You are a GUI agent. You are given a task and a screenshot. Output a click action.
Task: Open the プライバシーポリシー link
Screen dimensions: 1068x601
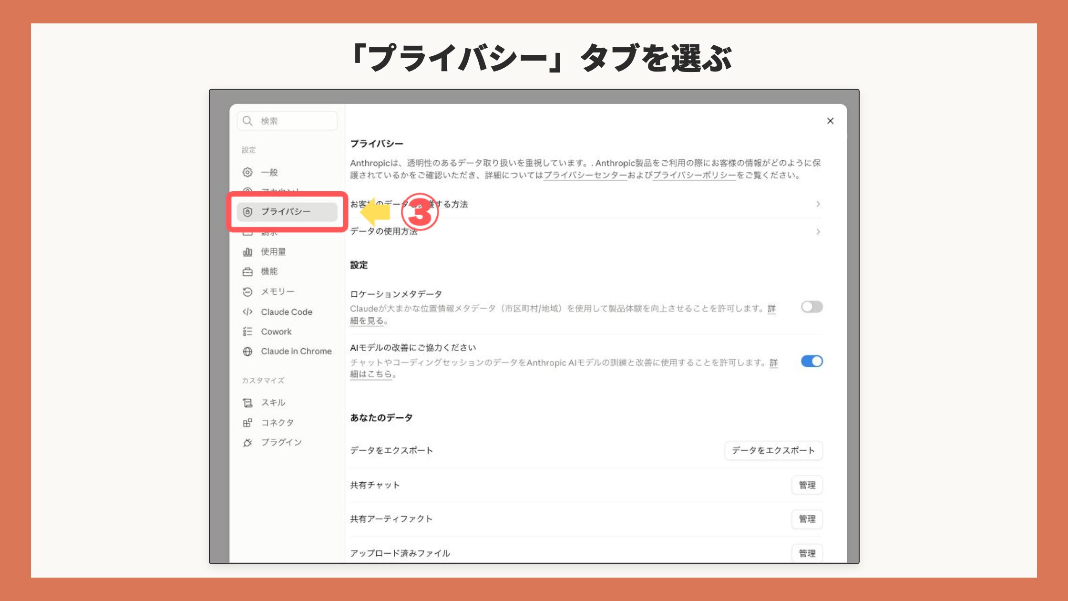point(694,175)
